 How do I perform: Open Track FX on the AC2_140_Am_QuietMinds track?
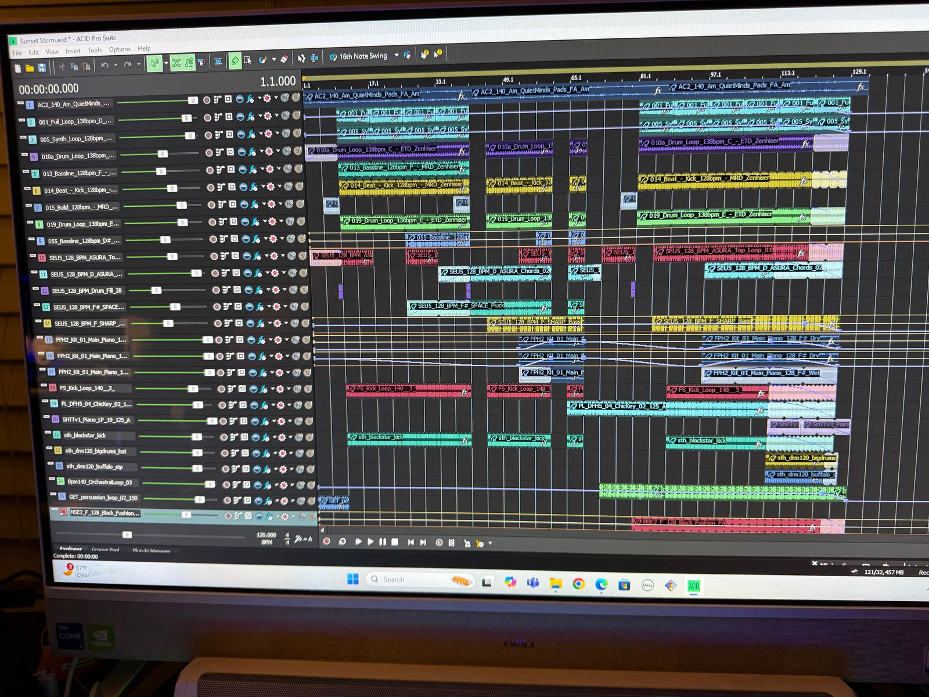(x=250, y=99)
